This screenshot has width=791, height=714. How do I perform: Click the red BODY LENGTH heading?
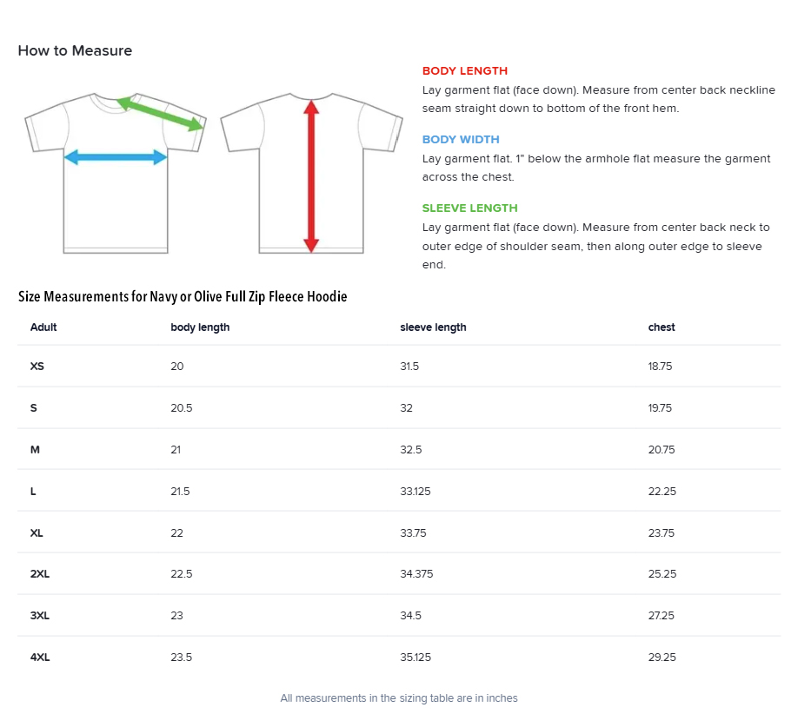[464, 71]
